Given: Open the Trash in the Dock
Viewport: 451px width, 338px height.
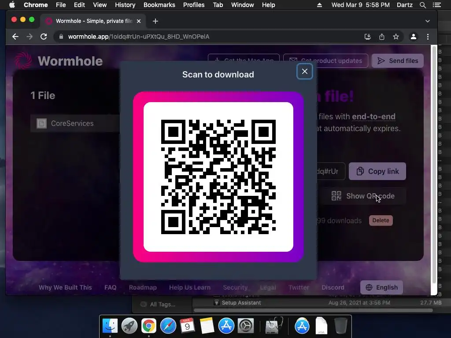Looking at the screenshot, I should click(x=341, y=326).
